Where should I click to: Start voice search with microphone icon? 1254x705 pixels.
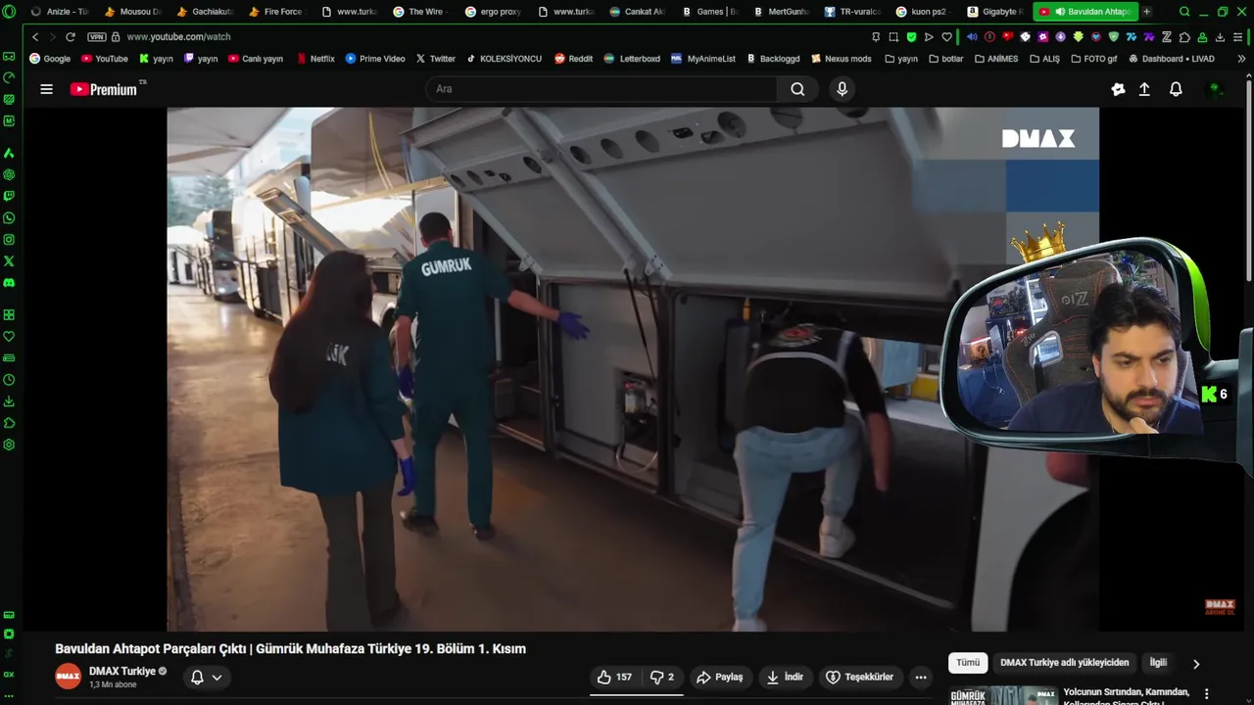842,89
